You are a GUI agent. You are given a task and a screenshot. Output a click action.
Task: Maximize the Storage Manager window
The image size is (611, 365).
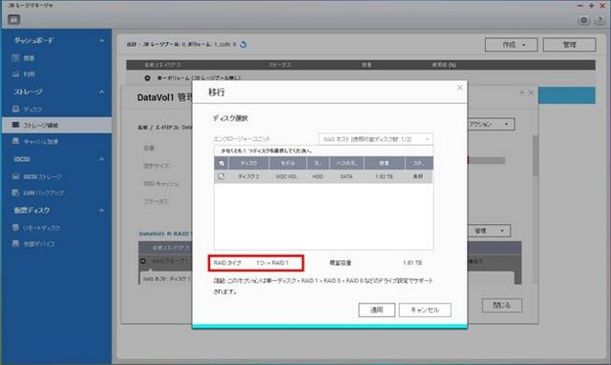pos(591,6)
